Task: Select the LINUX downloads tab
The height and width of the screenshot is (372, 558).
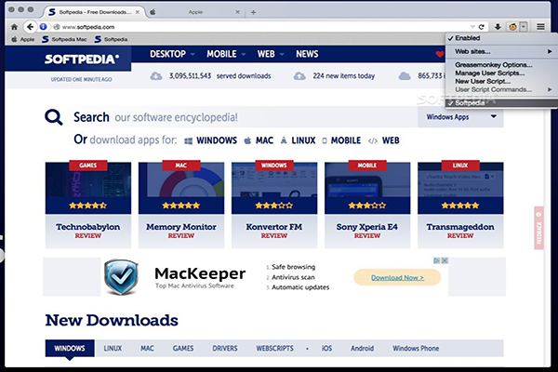Action: click(x=113, y=348)
